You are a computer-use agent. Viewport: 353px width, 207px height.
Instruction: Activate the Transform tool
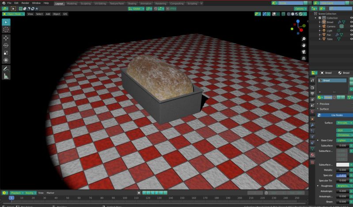pyautogui.click(x=6, y=60)
